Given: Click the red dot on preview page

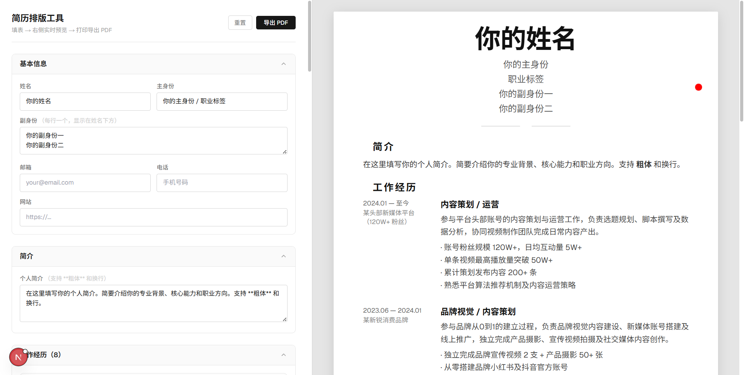Looking at the screenshot, I should [x=698, y=87].
